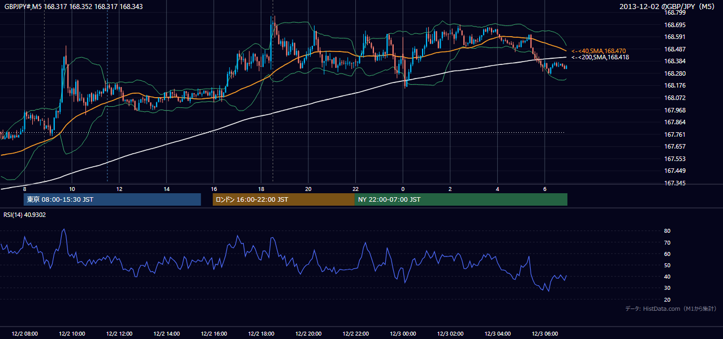
Task: Click the 12/2 16:00 time axis label
Action: (213, 334)
